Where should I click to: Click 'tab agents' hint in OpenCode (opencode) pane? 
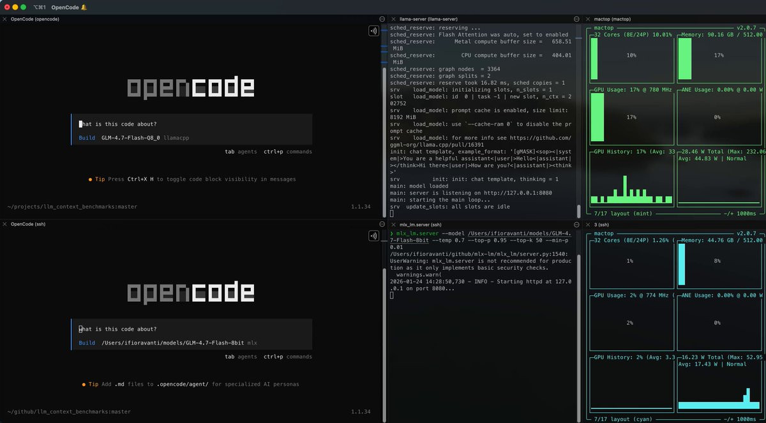(241, 152)
